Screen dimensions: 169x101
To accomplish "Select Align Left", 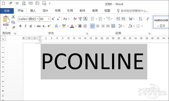I will click(x=92, y=26).
